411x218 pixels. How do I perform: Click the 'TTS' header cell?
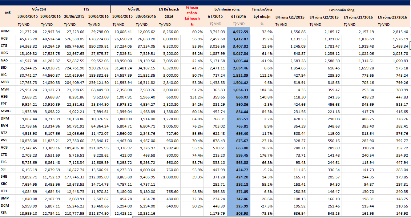click(x=86, y=9)
